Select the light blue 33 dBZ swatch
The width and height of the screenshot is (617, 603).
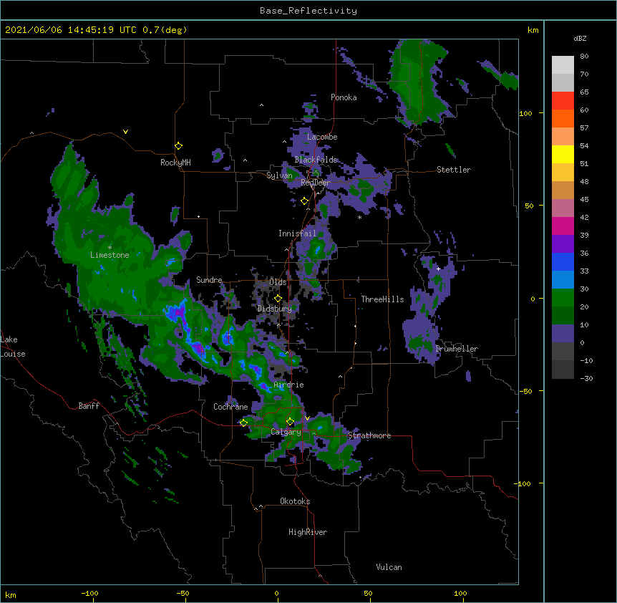(x=563, y=280)
